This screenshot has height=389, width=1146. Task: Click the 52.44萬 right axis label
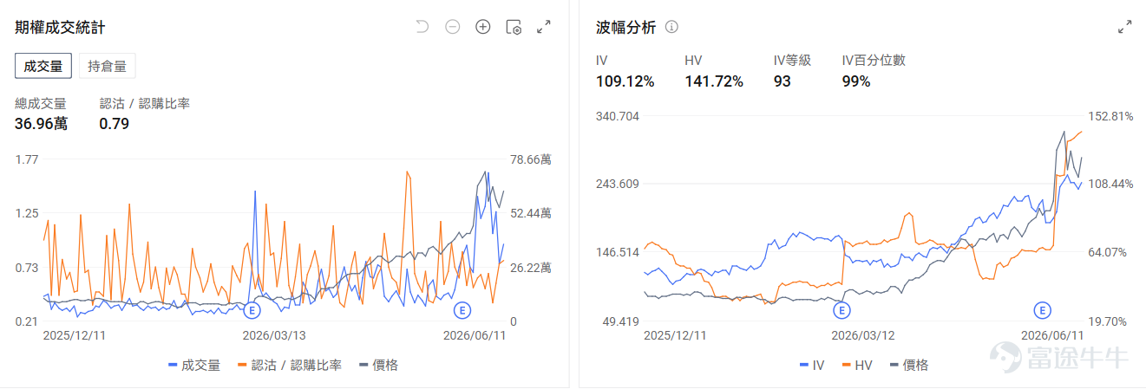531,213
